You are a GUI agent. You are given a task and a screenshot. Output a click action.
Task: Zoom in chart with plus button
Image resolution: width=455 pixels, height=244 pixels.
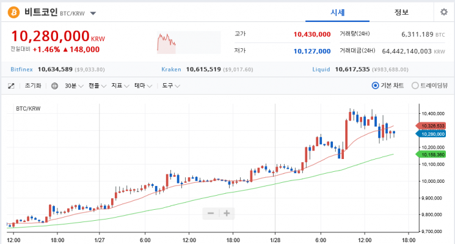click(x=227, y=213)
